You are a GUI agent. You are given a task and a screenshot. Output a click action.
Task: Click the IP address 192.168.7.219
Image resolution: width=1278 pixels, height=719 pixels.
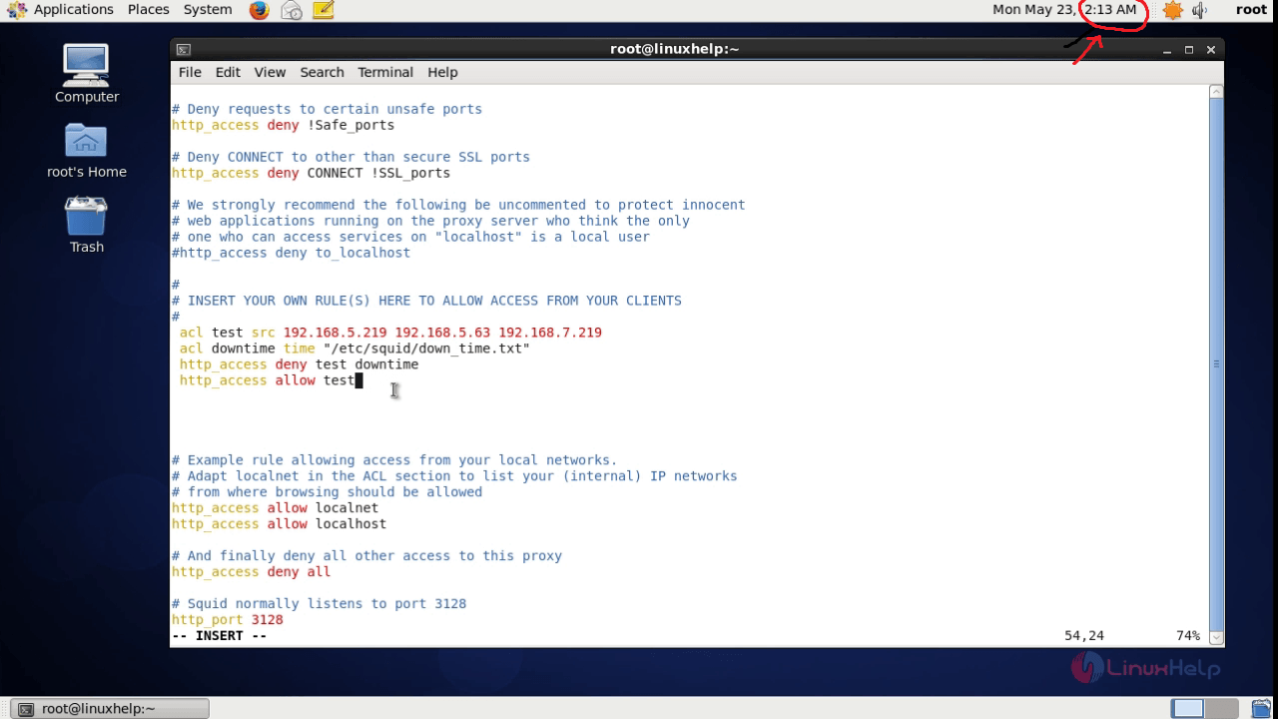(x=550, y=333)
